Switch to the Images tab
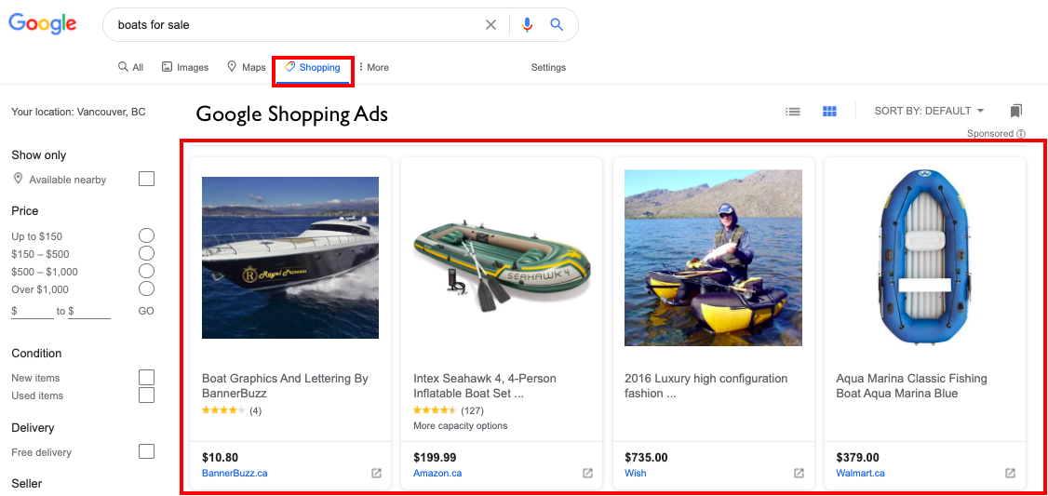Screen dimensions: 1048x496 click(185, 67)
